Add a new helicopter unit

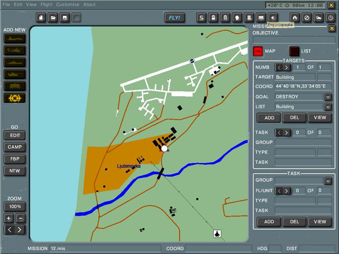(x=14, y=50)
